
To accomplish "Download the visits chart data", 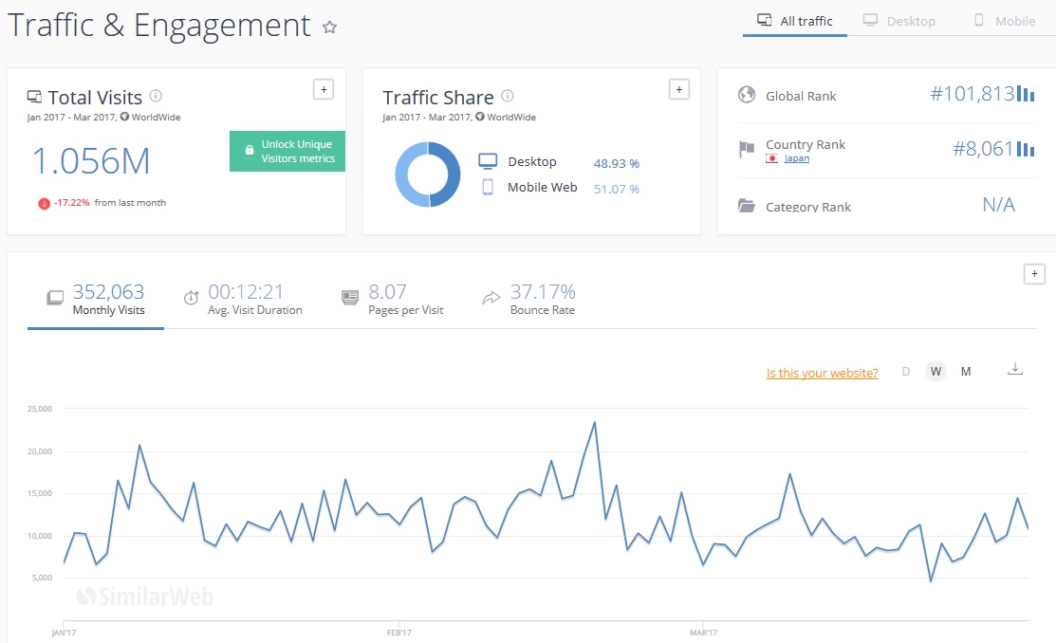I will [1014, 369].
